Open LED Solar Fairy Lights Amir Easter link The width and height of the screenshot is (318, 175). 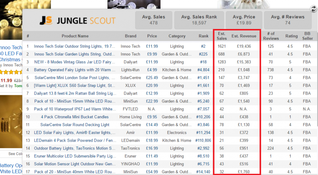click(75, 133)
